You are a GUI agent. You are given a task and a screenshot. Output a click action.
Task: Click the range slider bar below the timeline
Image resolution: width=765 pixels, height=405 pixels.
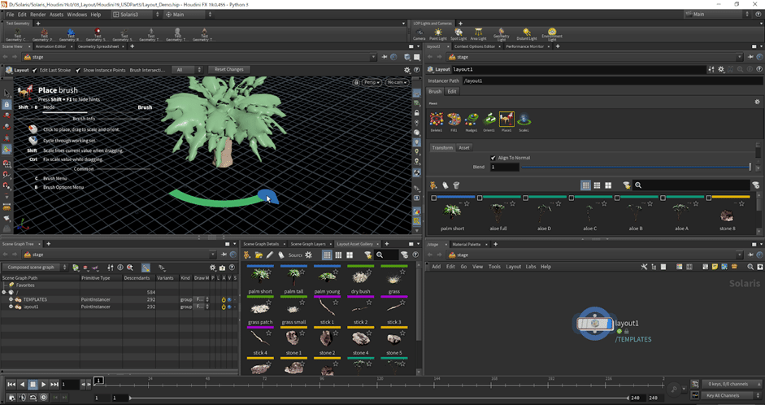coord(379,398)
